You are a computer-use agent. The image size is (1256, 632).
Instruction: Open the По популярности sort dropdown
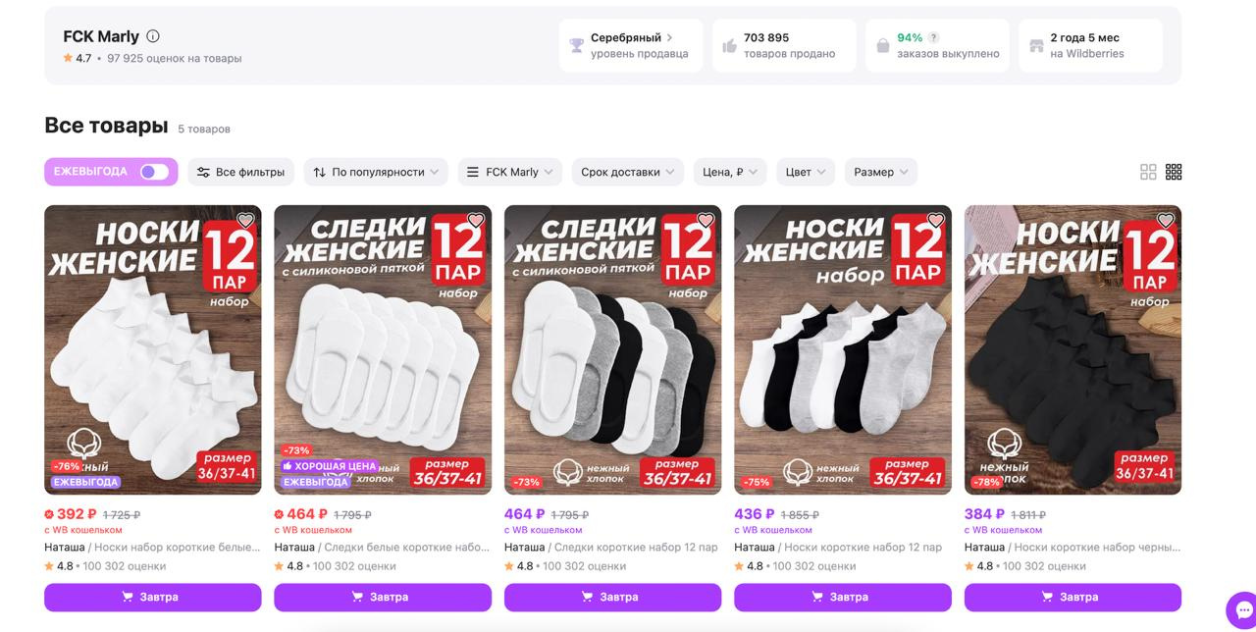point(376,172)
